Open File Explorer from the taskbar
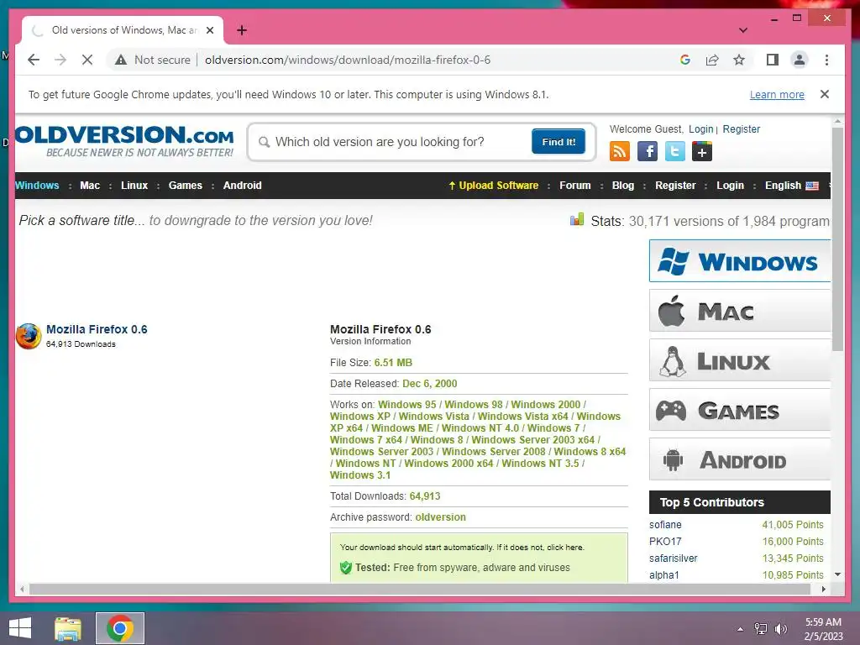 click(x=68, y=628)
